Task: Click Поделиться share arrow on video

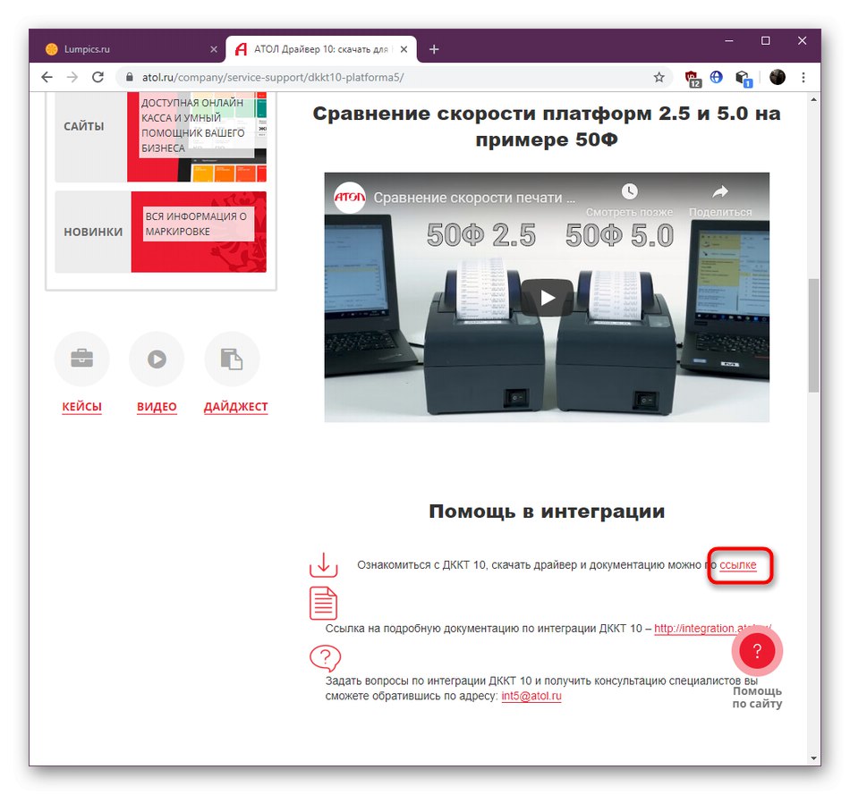Action: click(720, 191)
